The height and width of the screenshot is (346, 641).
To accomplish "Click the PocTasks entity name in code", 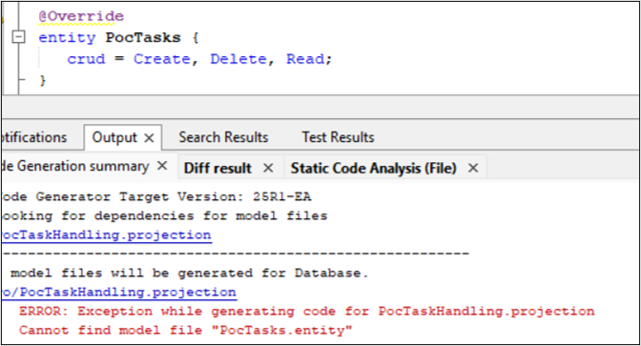I will pos(143,37).
